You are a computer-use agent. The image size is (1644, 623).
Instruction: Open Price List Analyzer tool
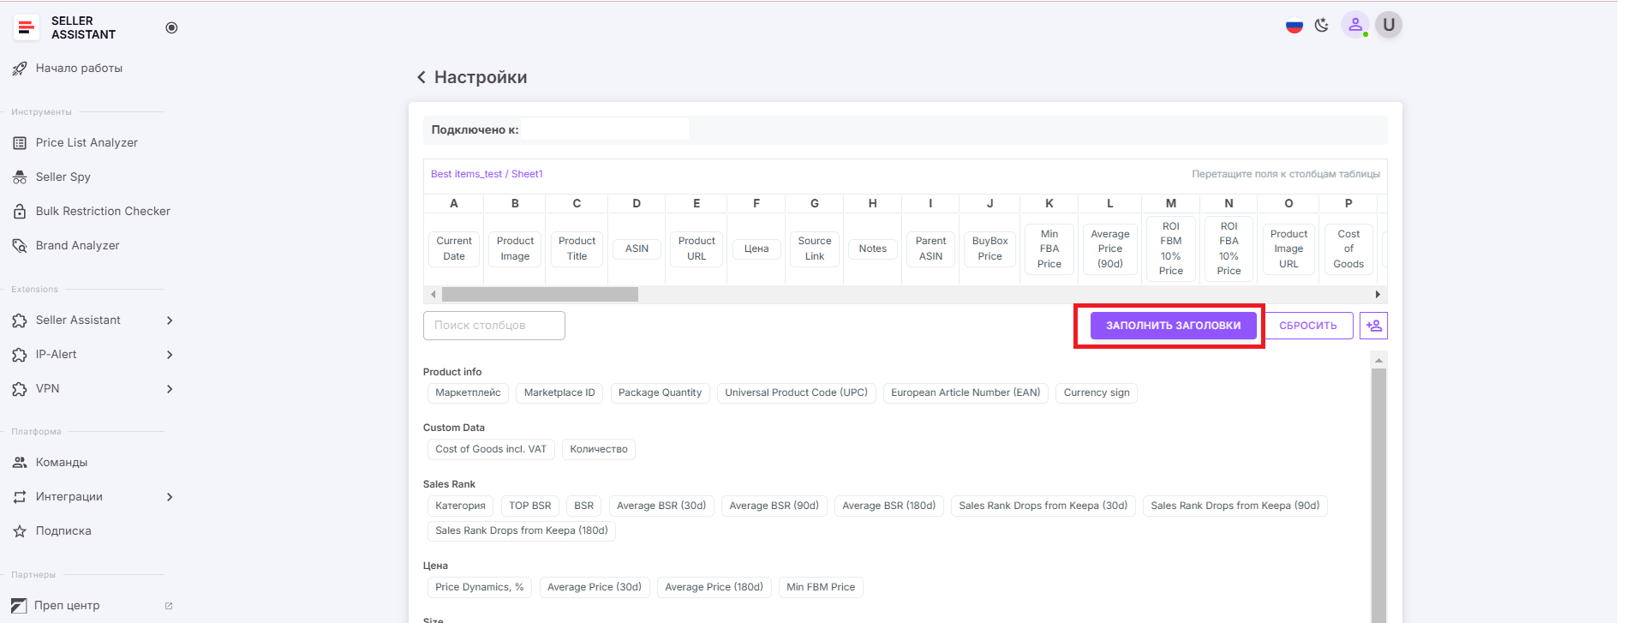(87, 143)
